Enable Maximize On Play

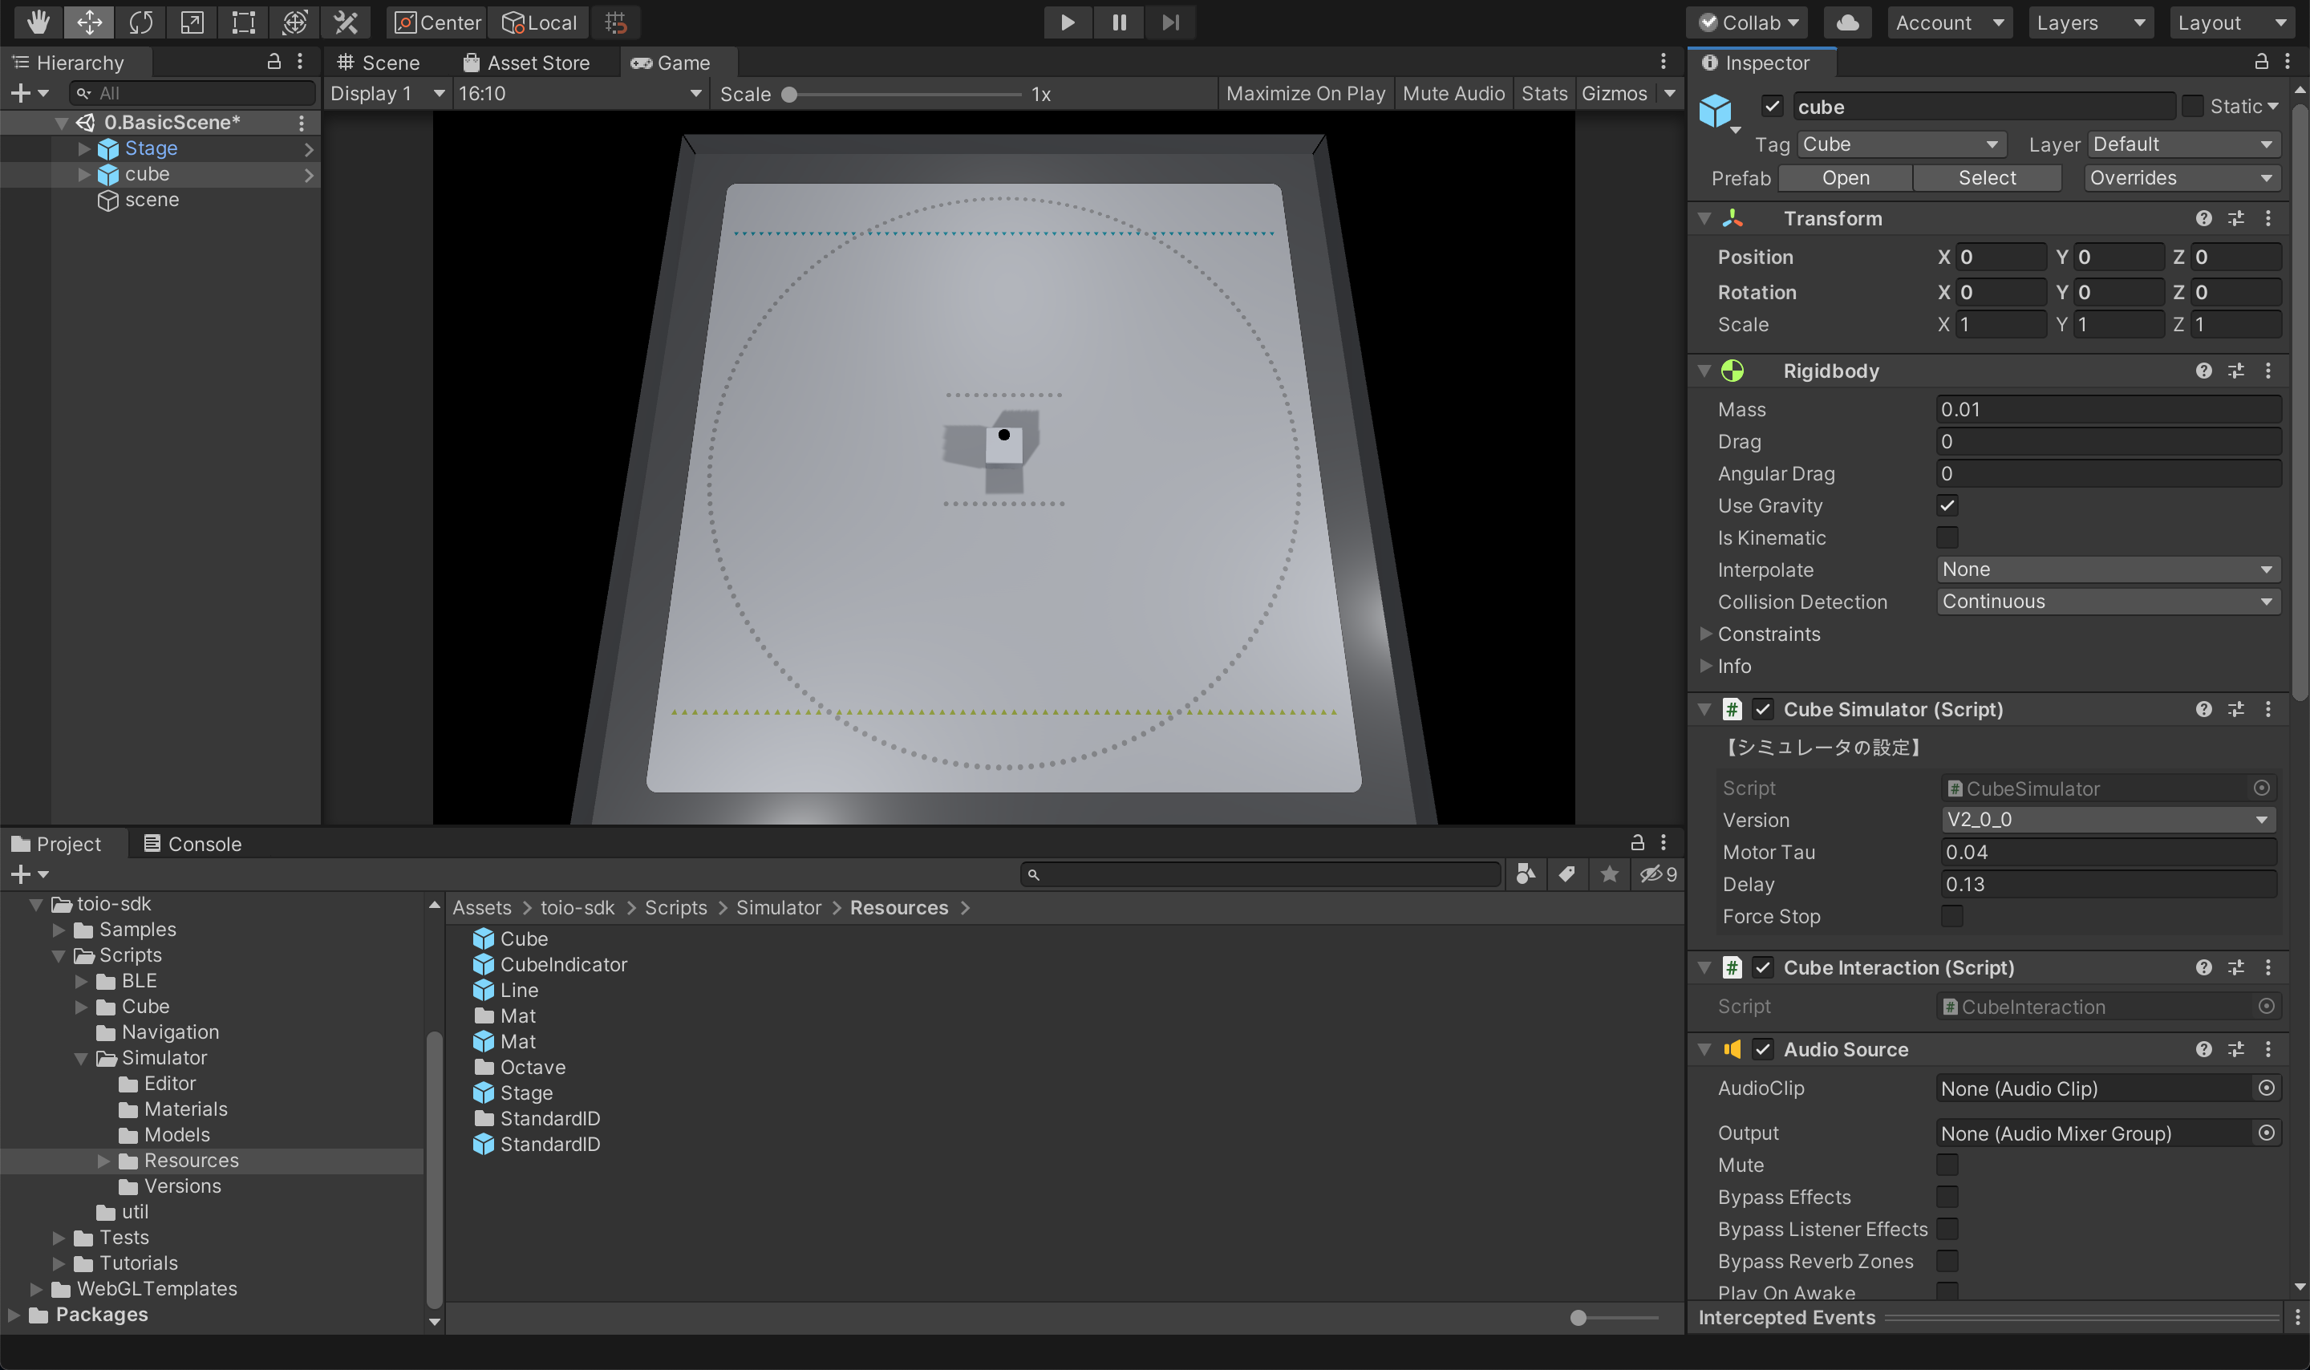coord(1304,92)
